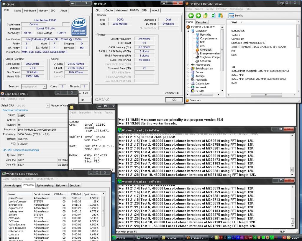Open Herunterfahren menu in Task-Manager
Viewport: 302px width, 241px height.
[x=45, y=179]
